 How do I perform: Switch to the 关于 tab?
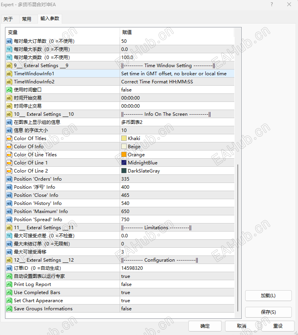click(x=10, y=19)
